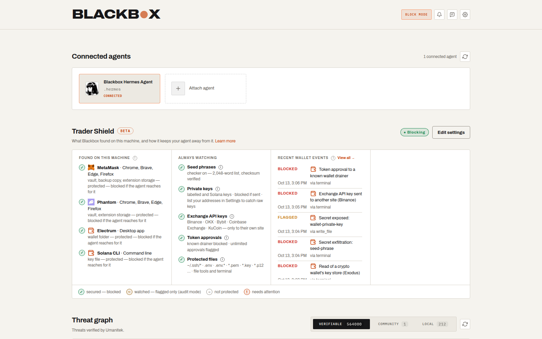Open the settings gear icon
542x339 pixels.
tap(465, 15)
